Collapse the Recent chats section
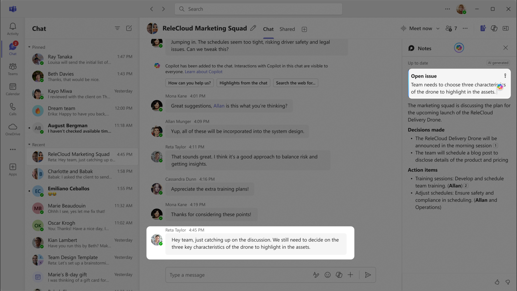This screenshot has width=517, height=291. [29, 145]
